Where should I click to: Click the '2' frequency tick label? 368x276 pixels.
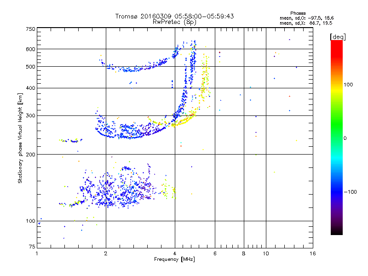106,253
